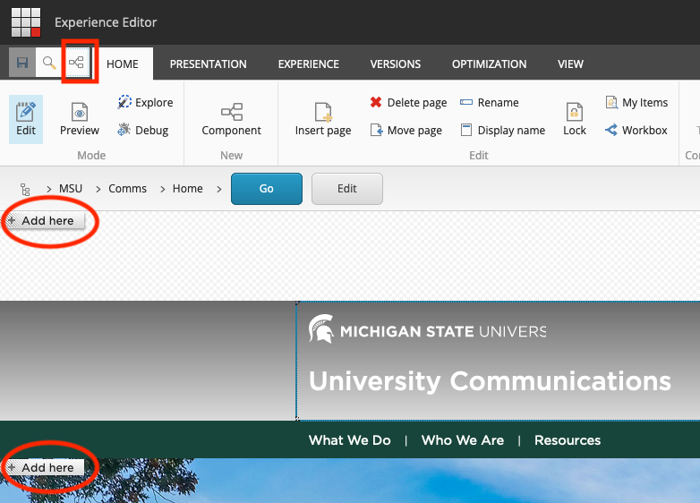Open the Workbox
The width and height of the screenshot is (700, 503).
coord(636,130)
